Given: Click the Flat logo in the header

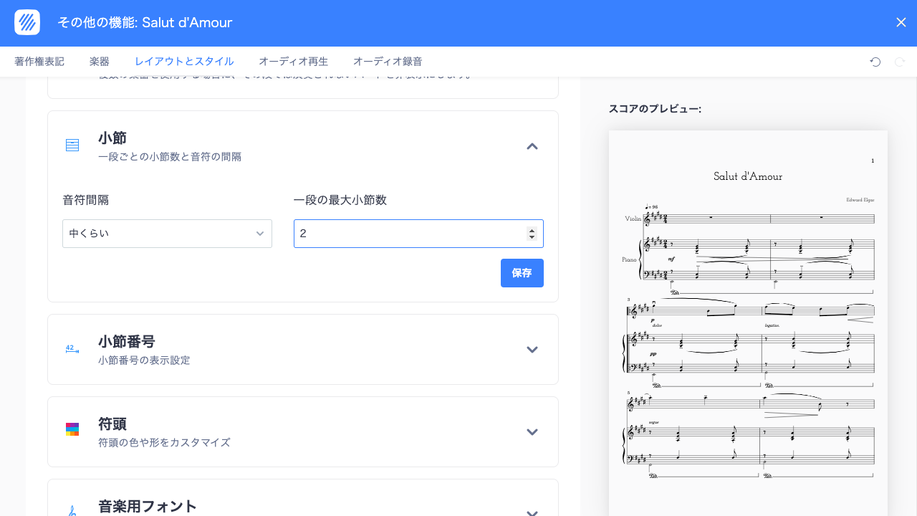Looking at the screenshot, I should click(27, 22).
